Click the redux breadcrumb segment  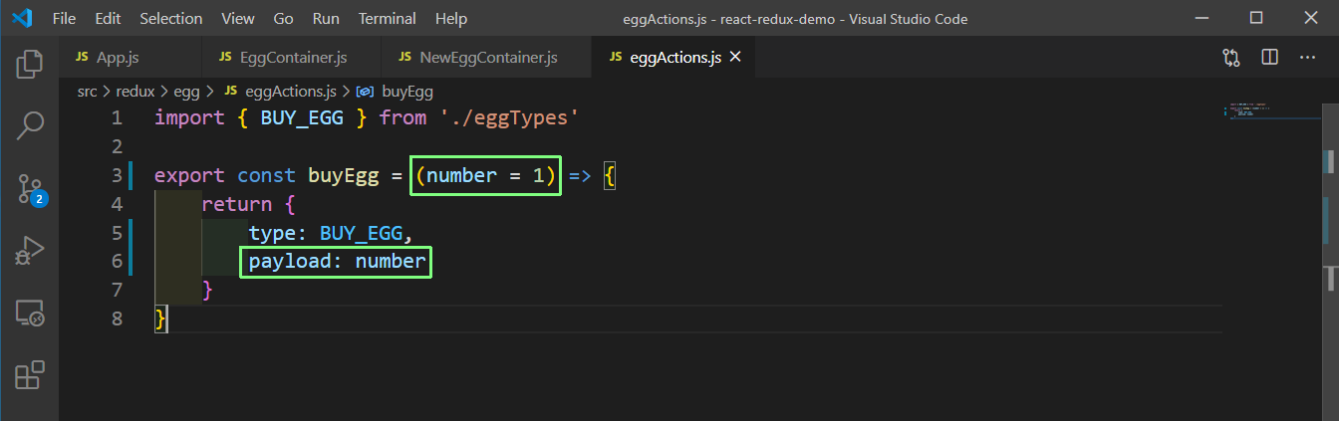click(135, 91)
